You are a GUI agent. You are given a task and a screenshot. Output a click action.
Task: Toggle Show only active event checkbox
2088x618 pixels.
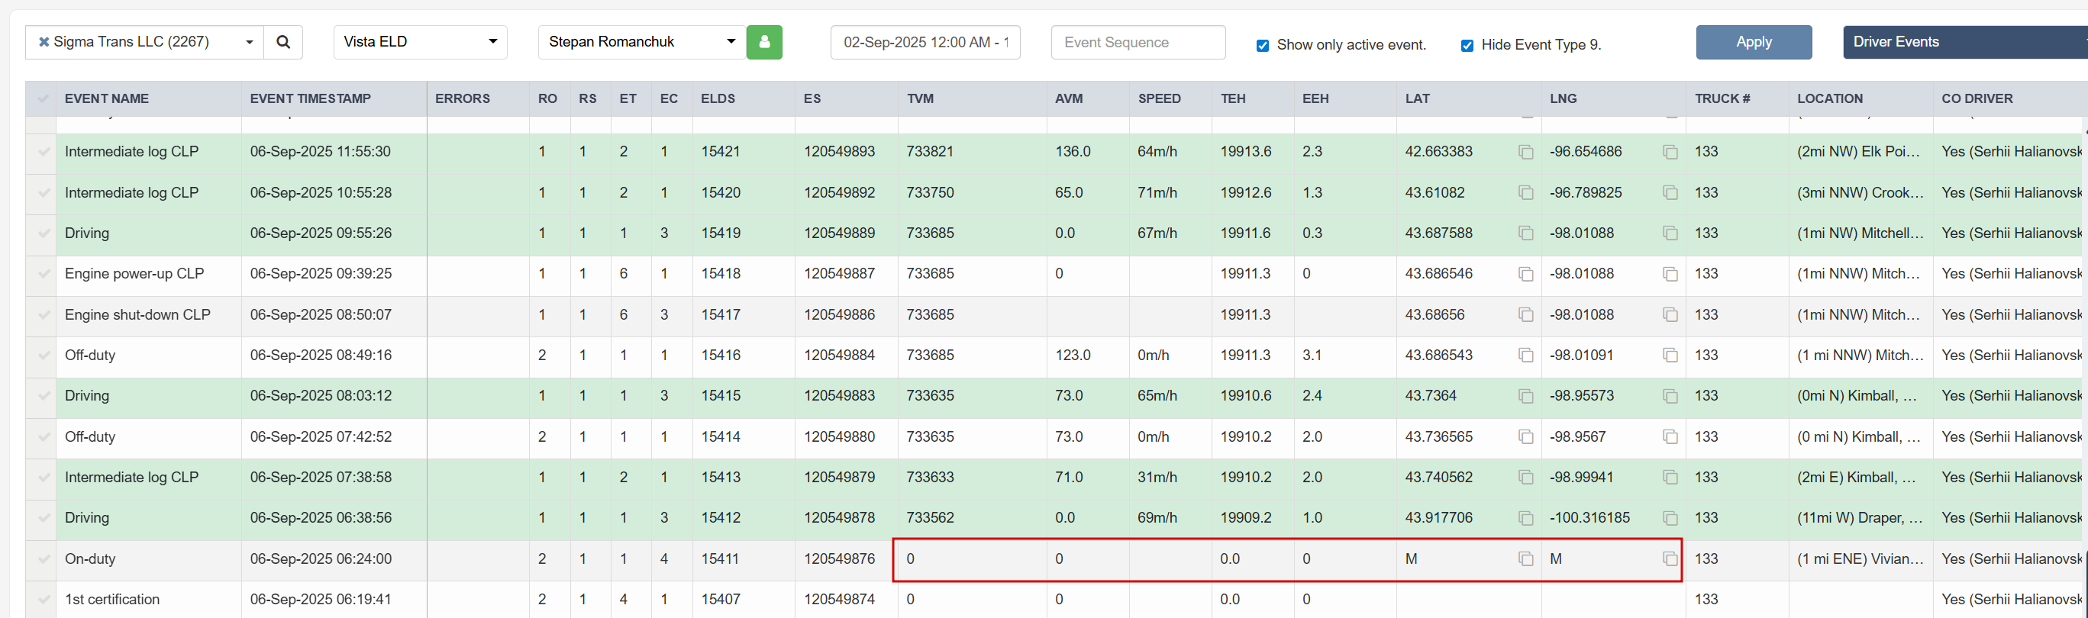1262,45
